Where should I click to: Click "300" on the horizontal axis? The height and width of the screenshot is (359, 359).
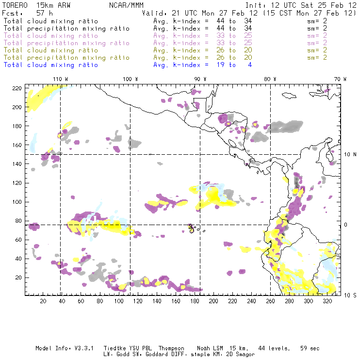(309, 301)
